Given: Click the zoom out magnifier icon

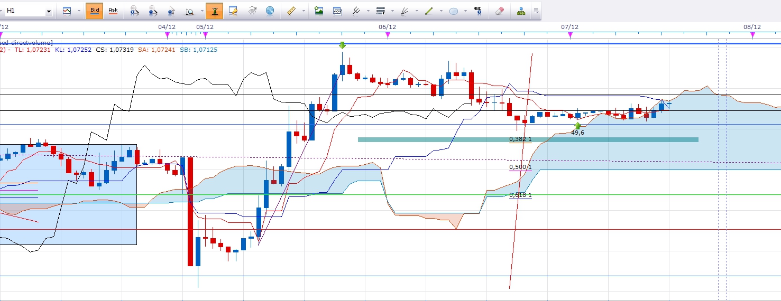Looking at the screenshot, I should [x=152, y=11].
